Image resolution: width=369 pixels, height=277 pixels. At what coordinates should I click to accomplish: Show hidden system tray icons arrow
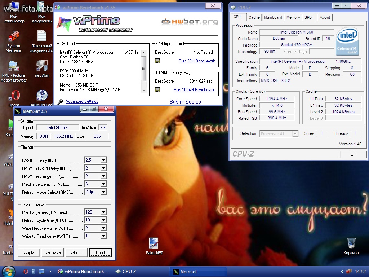point(342,272)
